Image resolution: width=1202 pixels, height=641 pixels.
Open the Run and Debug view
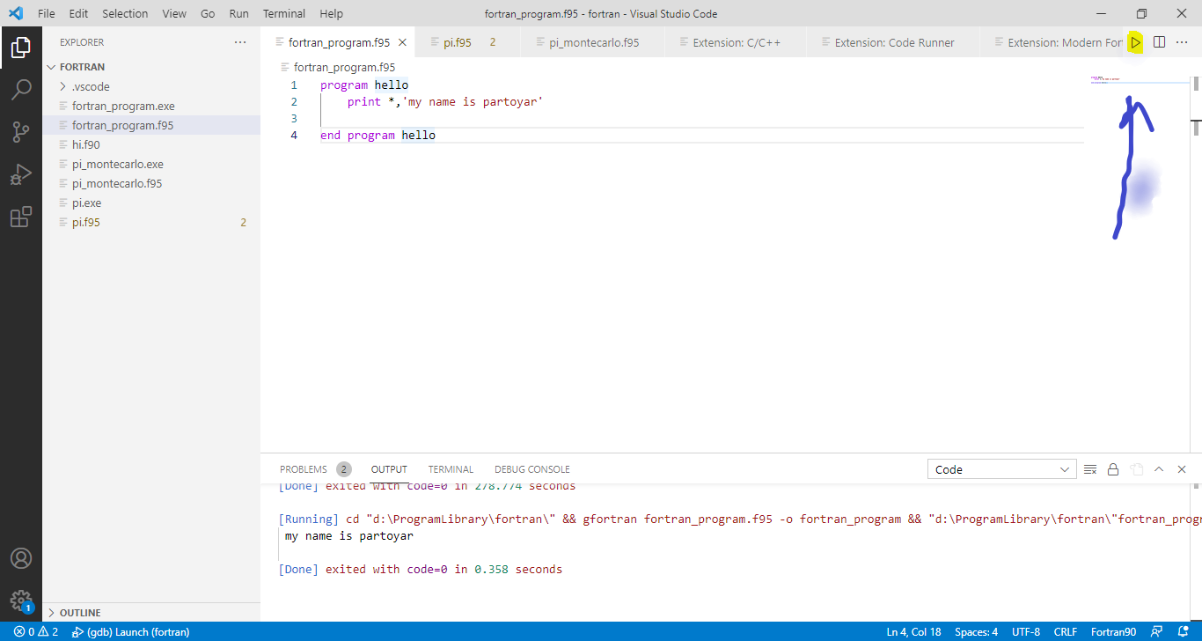(x=21, y=174)
